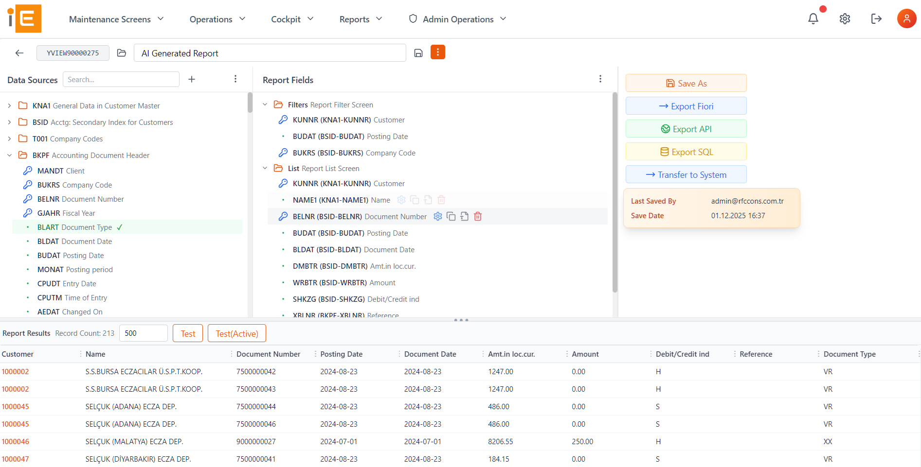The width and height of the screenshot is (921, 467).
Task: Delete the BELNR field with trash icon
Action: tap(477, 216)
